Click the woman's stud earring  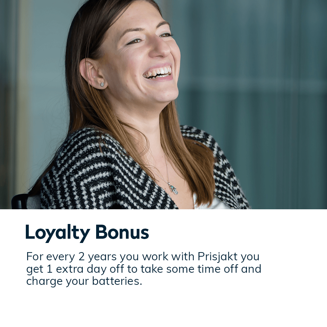pyautogui.click(x=102, y=84)
